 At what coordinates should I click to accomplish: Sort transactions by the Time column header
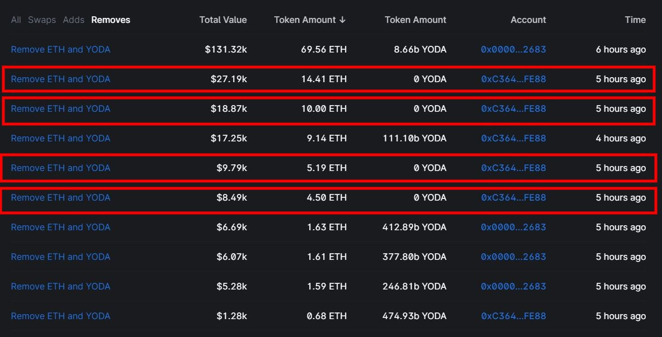635,20
